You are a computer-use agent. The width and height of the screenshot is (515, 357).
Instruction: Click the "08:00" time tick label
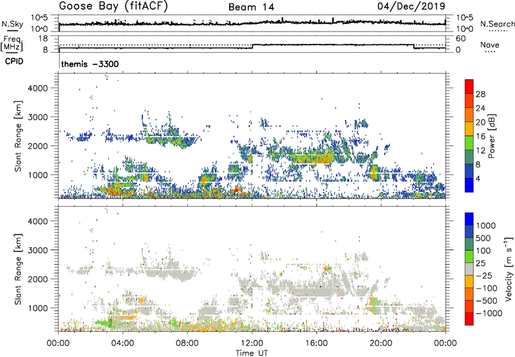click(x=187, y=343)
